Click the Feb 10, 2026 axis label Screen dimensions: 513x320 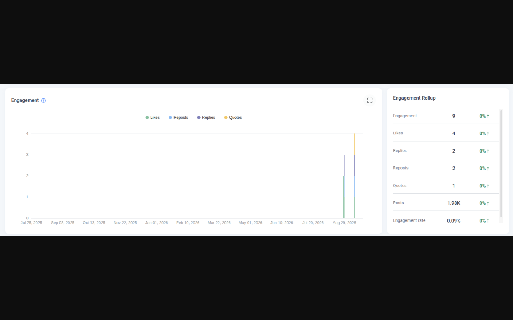[188, 223]
